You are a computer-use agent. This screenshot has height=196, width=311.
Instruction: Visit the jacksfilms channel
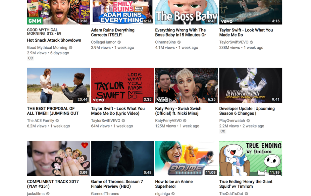pos(36,194)
